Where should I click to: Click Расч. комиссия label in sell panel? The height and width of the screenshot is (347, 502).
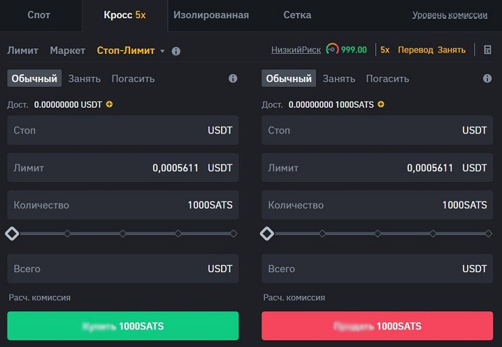294,298
